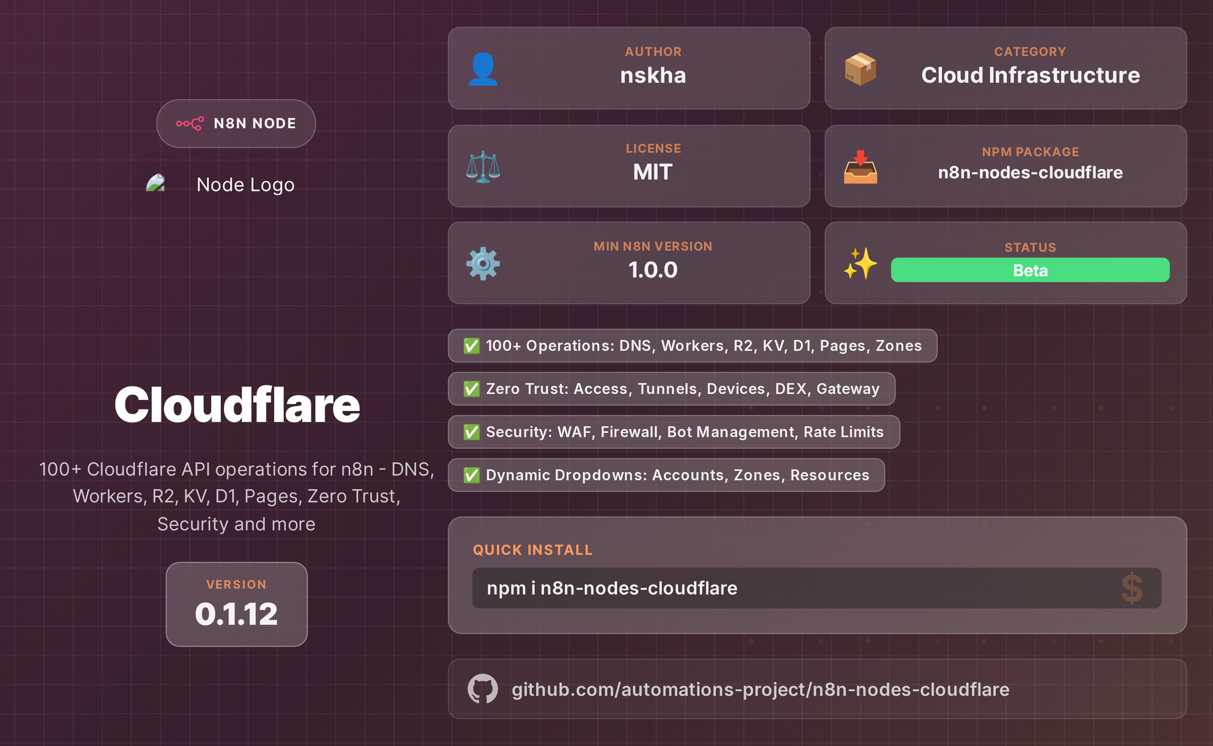The image size is (1213, 746).
Task: Click the Category Cloud Infrastructure card
Action: (x=1006, y=68)
